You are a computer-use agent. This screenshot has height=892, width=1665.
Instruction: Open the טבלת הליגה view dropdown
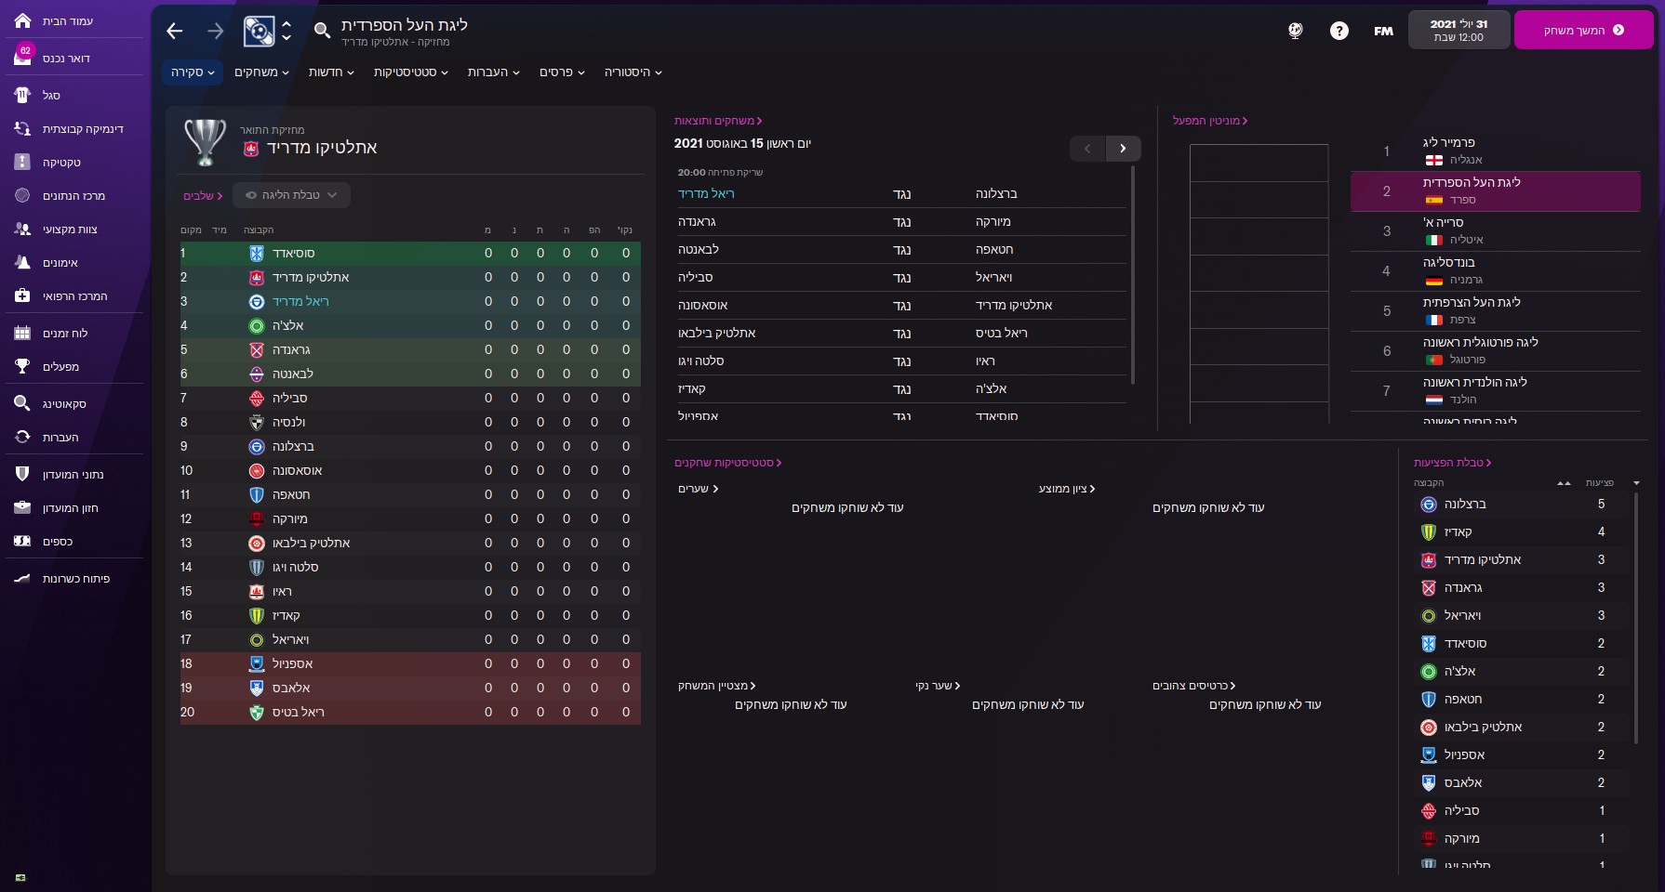point(292,195)
